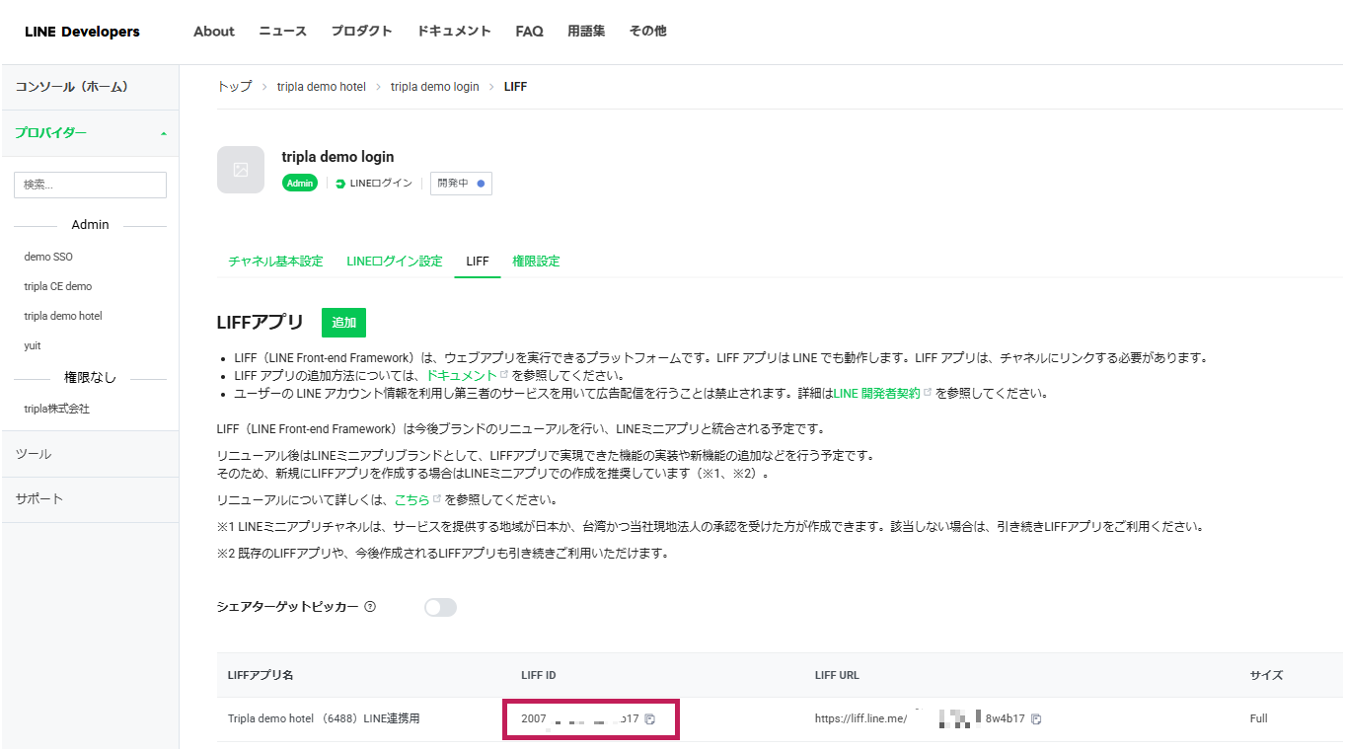Select yuit provider in the sidebar

33,345
